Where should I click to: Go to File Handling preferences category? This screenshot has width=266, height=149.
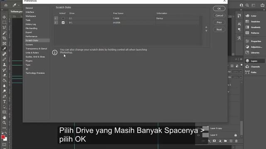pos(32,28)
